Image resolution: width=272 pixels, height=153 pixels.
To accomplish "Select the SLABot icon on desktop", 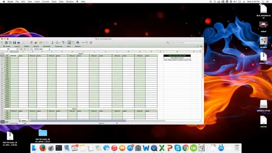I will (263, 42).
